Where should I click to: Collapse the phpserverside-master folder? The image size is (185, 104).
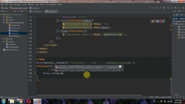[x=4, y=23]
